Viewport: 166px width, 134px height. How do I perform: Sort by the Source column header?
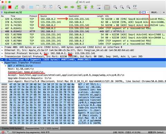(x=44, y=16)
